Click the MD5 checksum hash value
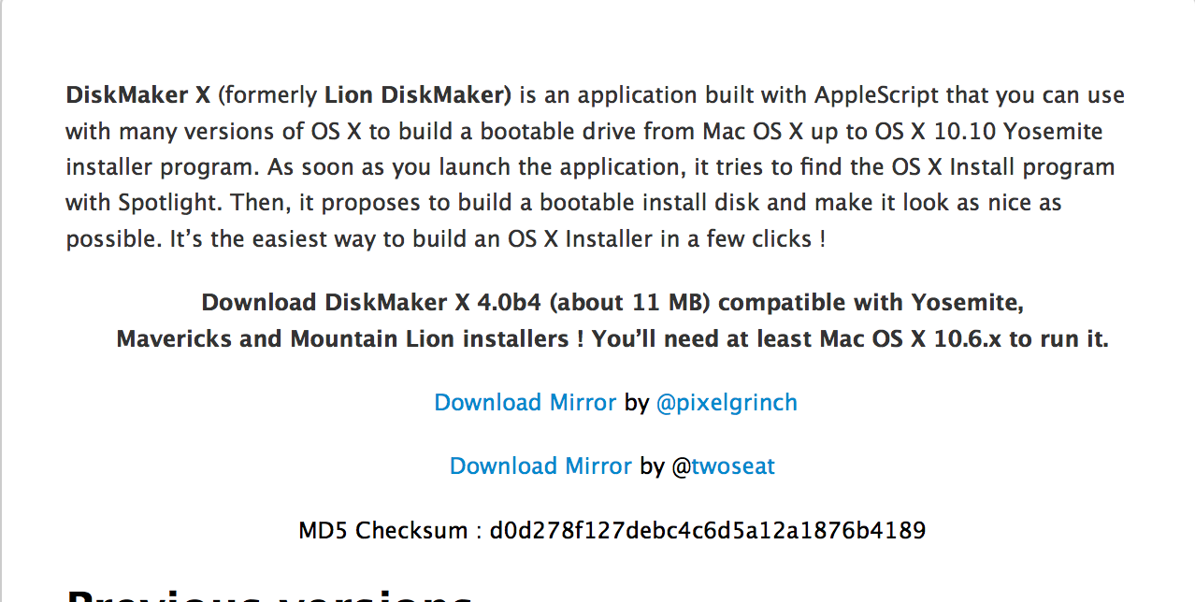Viewport: 1195px width, 602px height. click(x=707, y=531)
